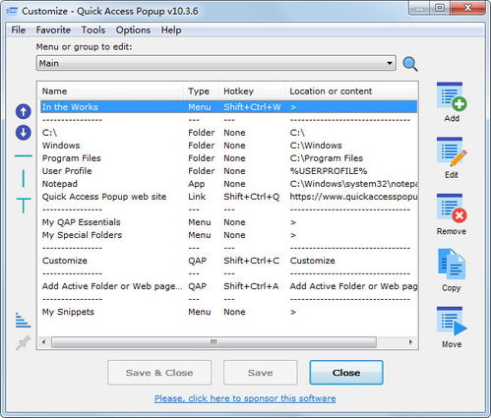Click the Hotkey column header

[252, 91]
